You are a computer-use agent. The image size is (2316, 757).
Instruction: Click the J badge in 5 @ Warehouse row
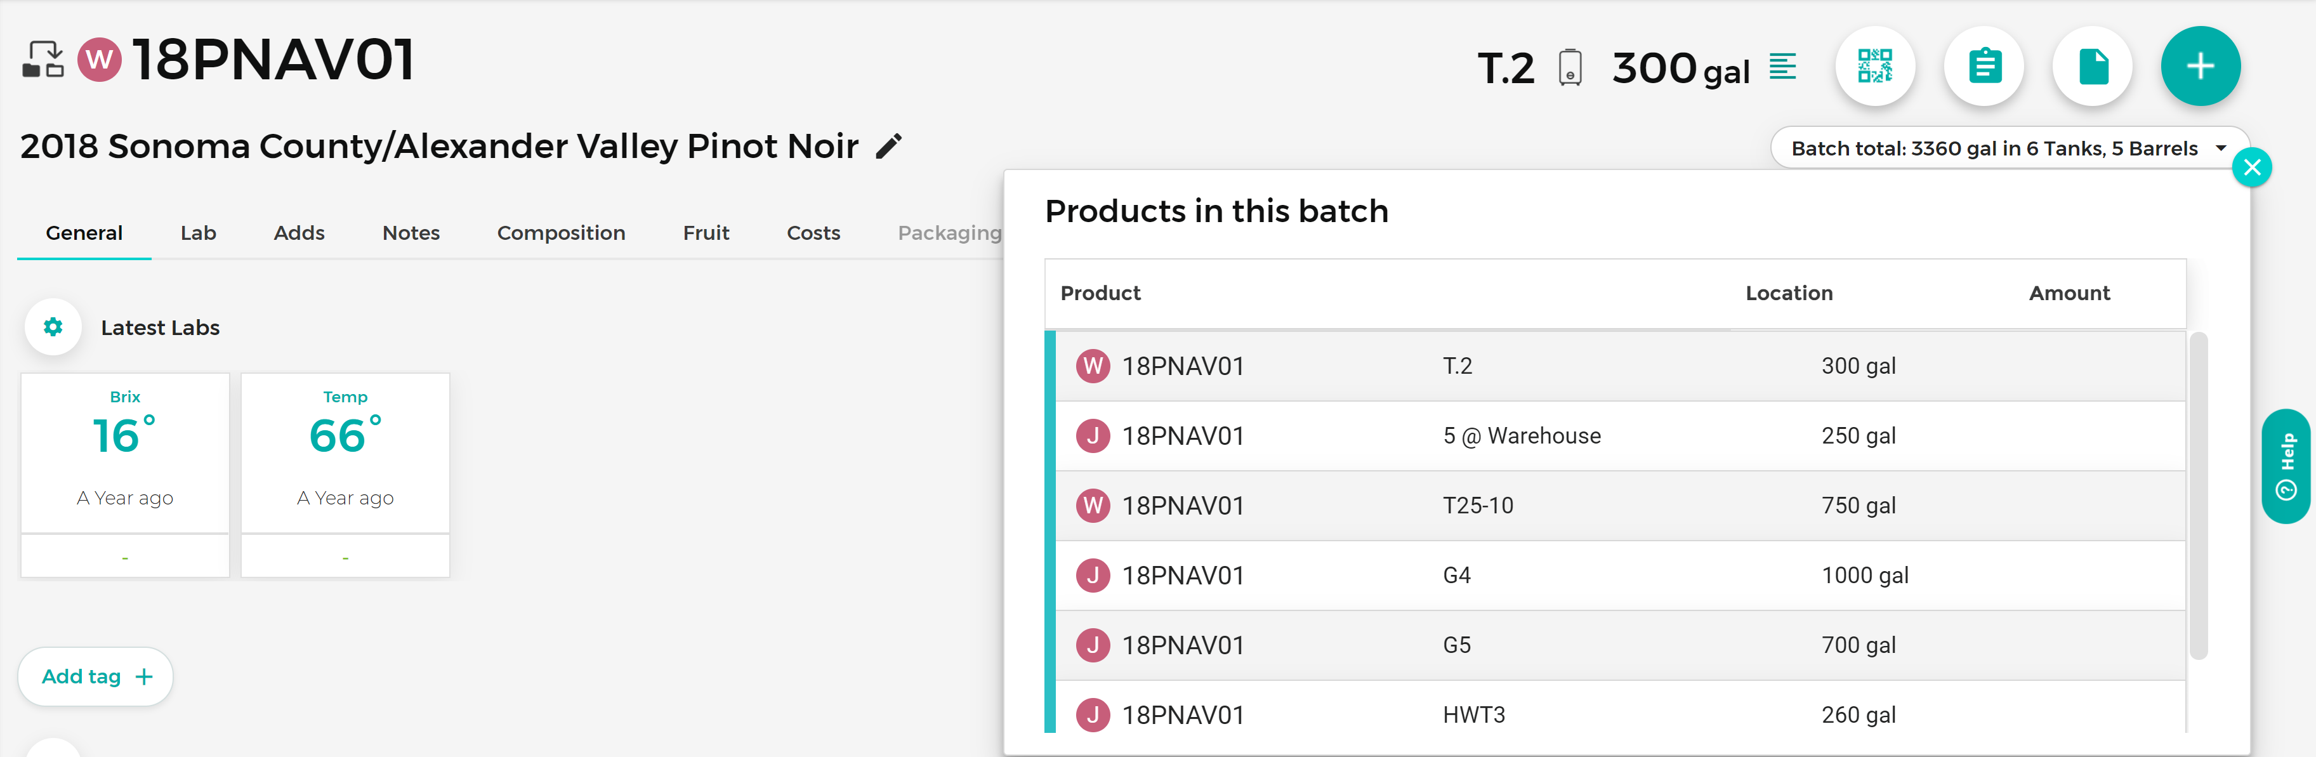(x=1093, y=436)
